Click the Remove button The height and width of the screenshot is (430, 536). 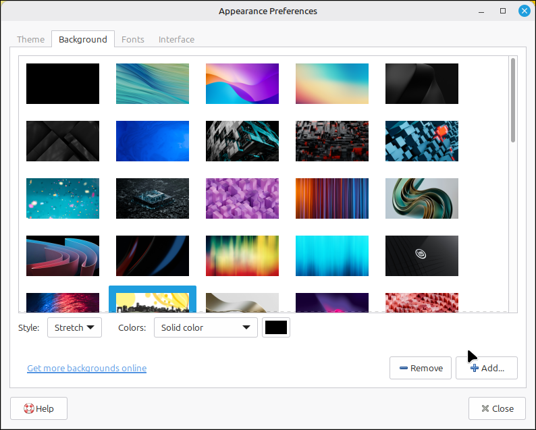tap(421, 368)
